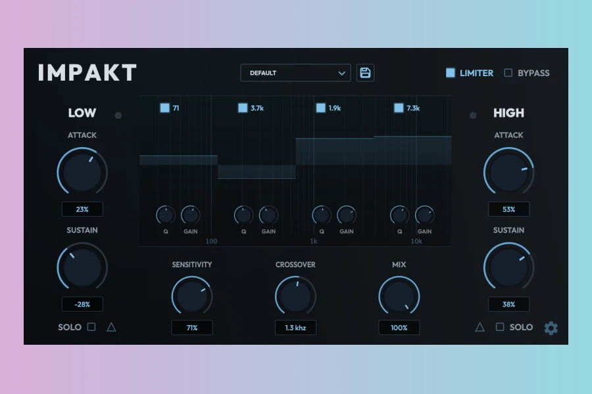Click the LIMITER label text
592x394 pixels.
[x=476, y=73]
